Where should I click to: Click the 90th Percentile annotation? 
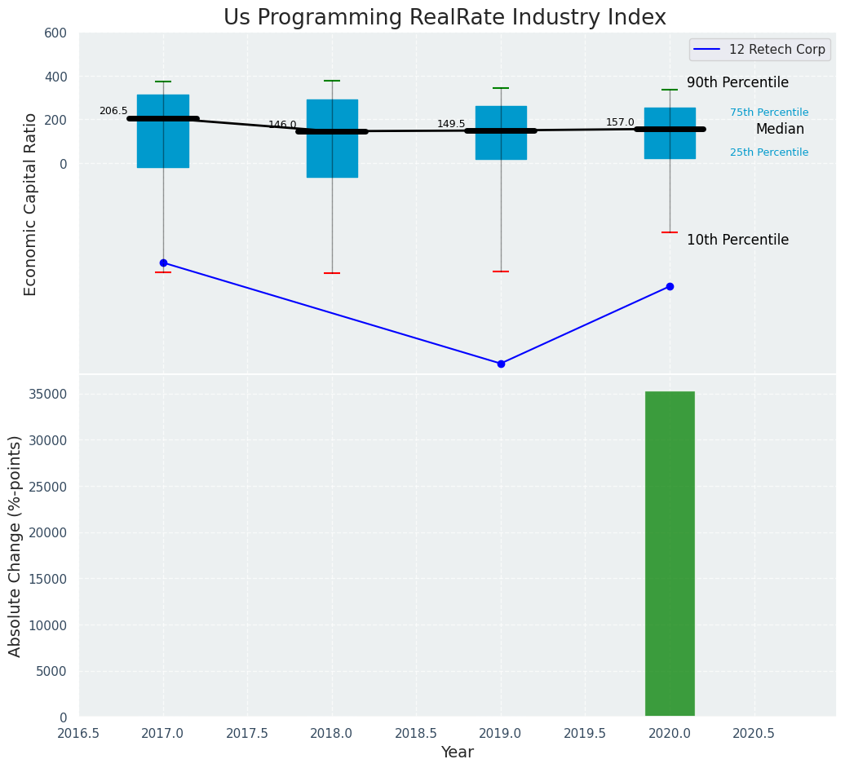click(737, 83)
